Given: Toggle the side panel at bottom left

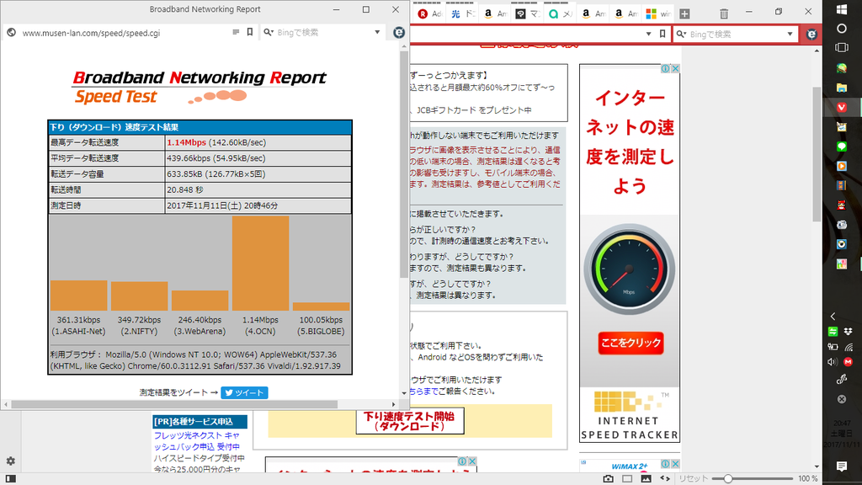Looking at the screenshot, I should point(10,478).
